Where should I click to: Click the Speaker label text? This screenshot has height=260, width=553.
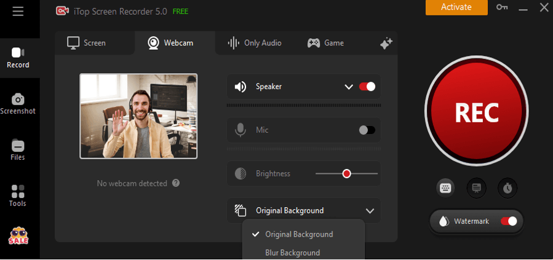point(269,87)
